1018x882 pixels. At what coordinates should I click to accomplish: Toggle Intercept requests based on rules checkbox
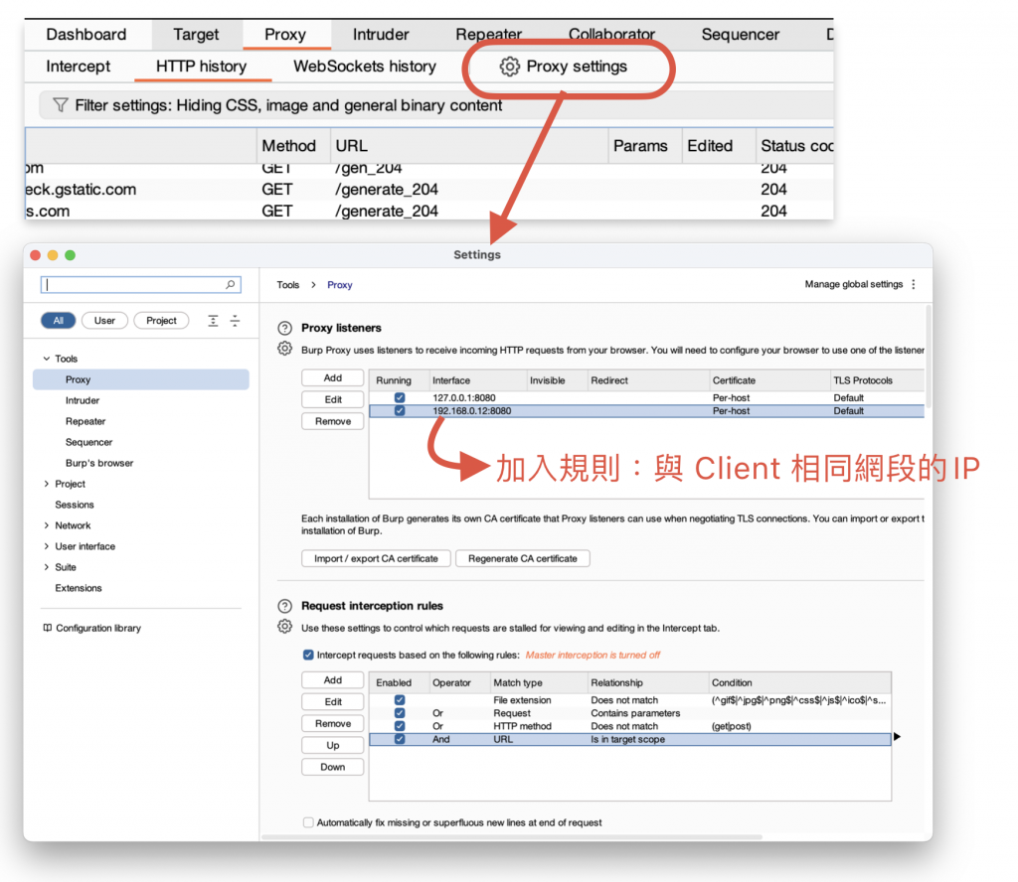coord(308,655)
